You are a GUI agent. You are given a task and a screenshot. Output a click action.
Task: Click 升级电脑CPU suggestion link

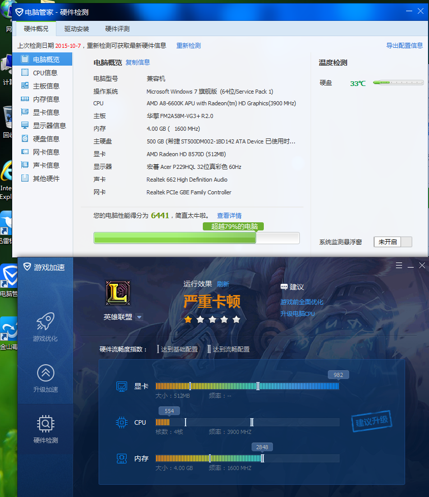298,314
